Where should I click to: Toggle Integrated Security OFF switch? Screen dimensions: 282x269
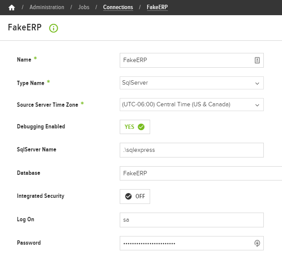[135, 197]
